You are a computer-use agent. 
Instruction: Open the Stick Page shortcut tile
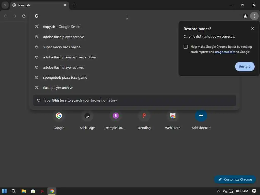coord(87,121)
